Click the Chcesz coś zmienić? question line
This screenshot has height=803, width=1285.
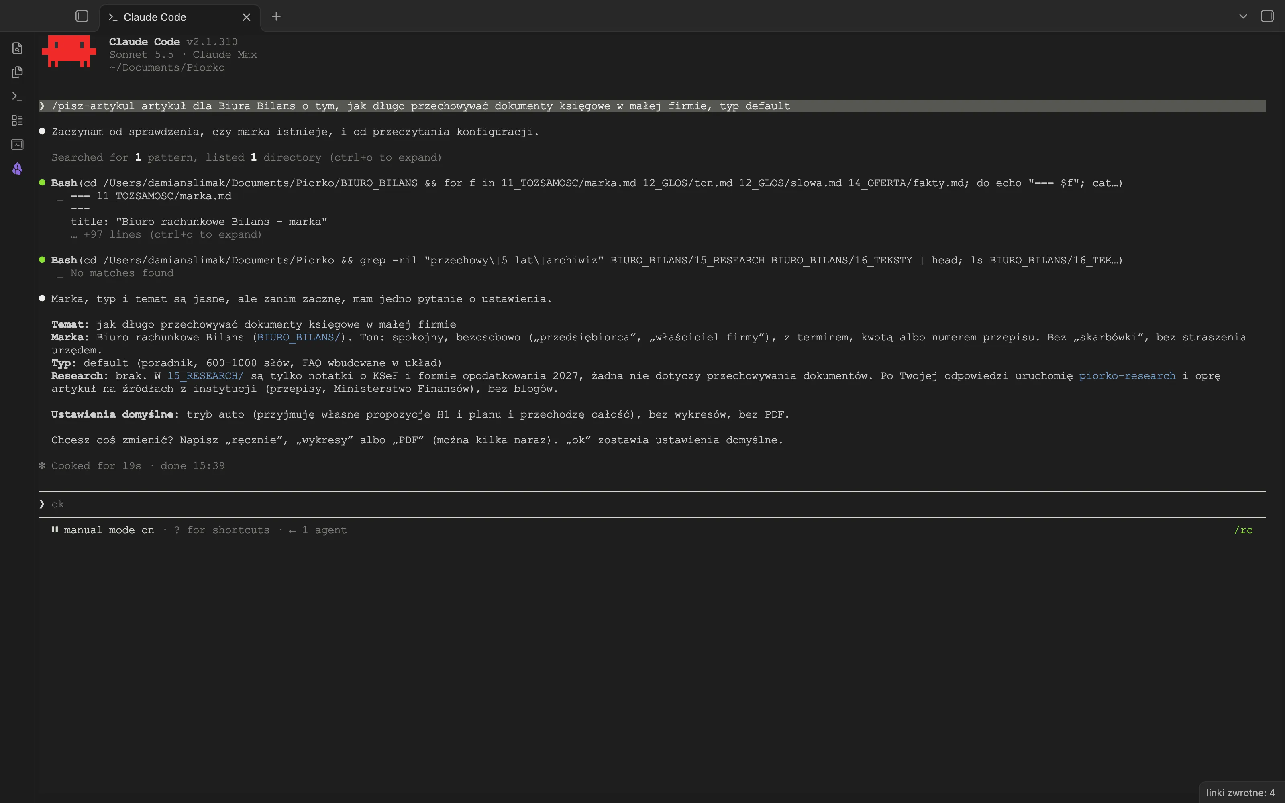[417, 440]
